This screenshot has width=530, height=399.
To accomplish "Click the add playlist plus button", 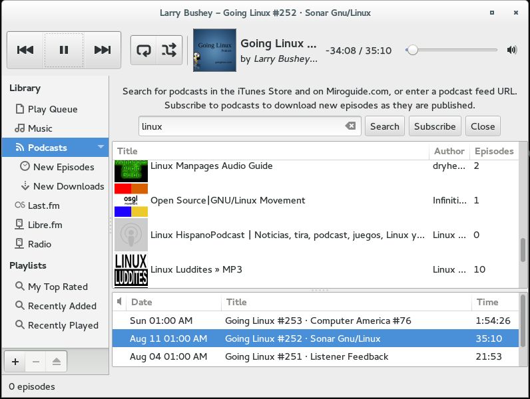I will point(15,362).
